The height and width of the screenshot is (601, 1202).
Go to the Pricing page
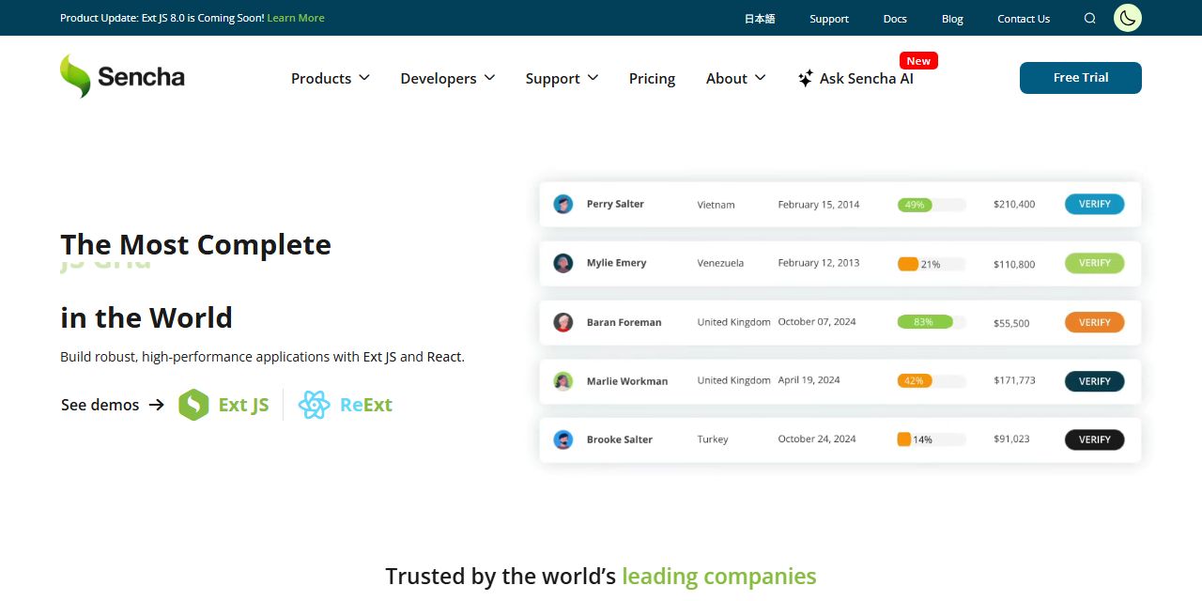(652, 79)
